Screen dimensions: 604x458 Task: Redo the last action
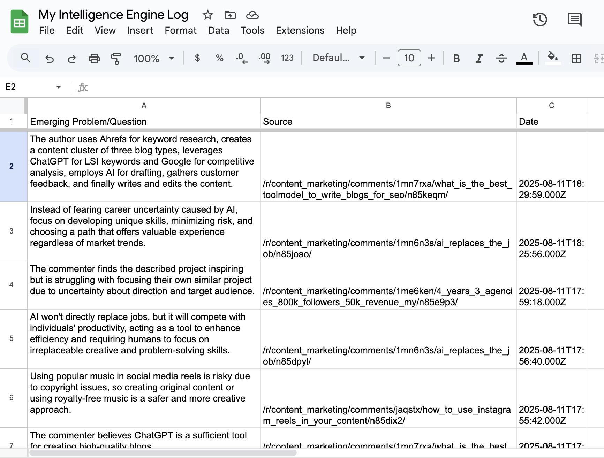point(71,58)
